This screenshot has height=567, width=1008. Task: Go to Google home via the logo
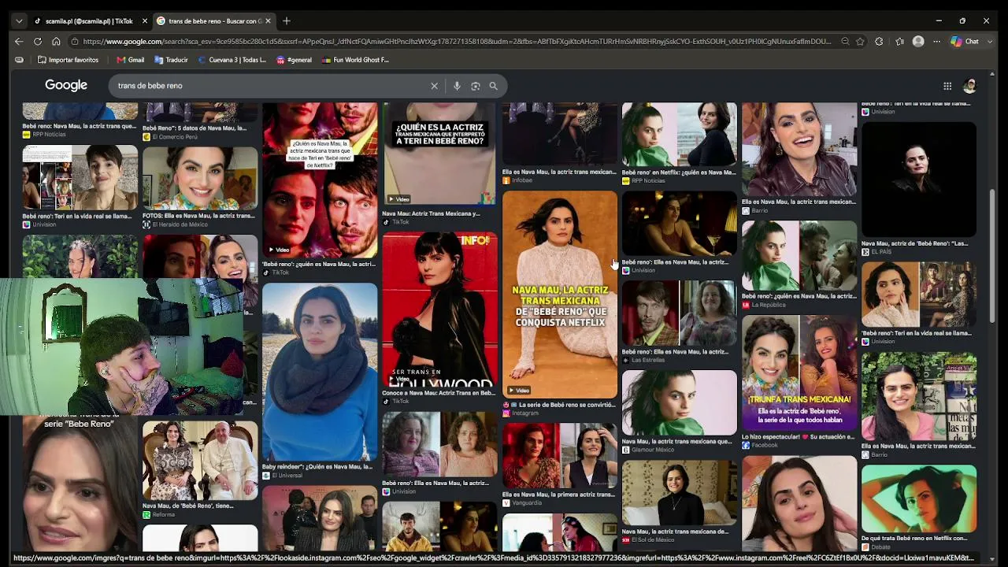click(x=66, y=85)
